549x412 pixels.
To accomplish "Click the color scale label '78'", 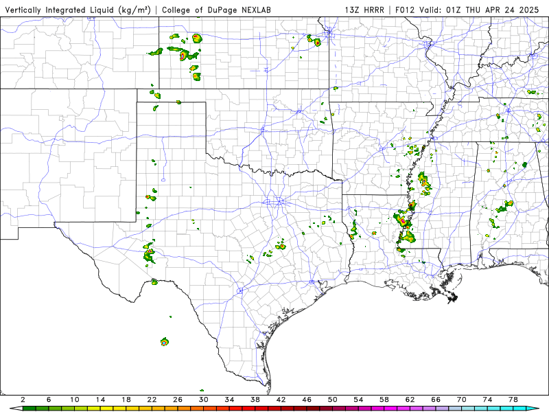I will tap(513, 400).
